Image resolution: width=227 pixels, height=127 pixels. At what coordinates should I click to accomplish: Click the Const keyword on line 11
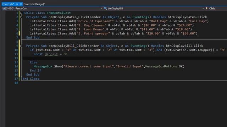pyautogui.click(x=38, y=54)
